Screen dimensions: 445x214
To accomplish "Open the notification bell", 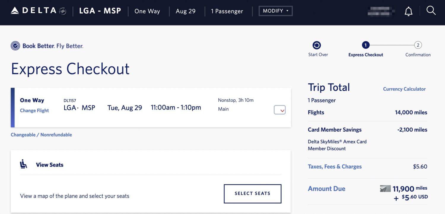I will coord(408,11).
